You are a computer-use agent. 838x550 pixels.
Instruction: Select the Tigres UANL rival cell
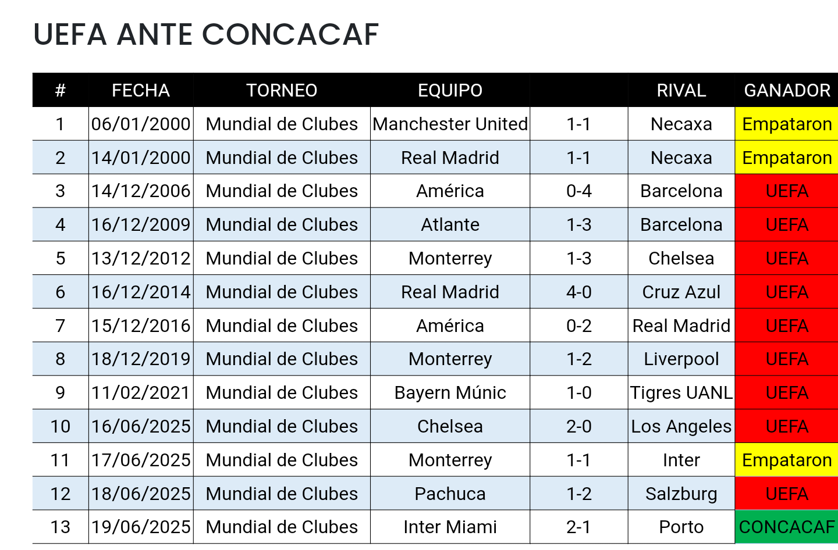point(681,392)
